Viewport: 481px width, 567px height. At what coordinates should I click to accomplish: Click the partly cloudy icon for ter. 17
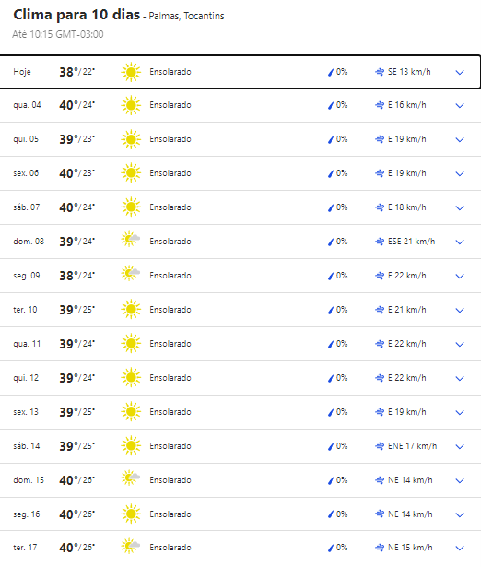[131, 546]
